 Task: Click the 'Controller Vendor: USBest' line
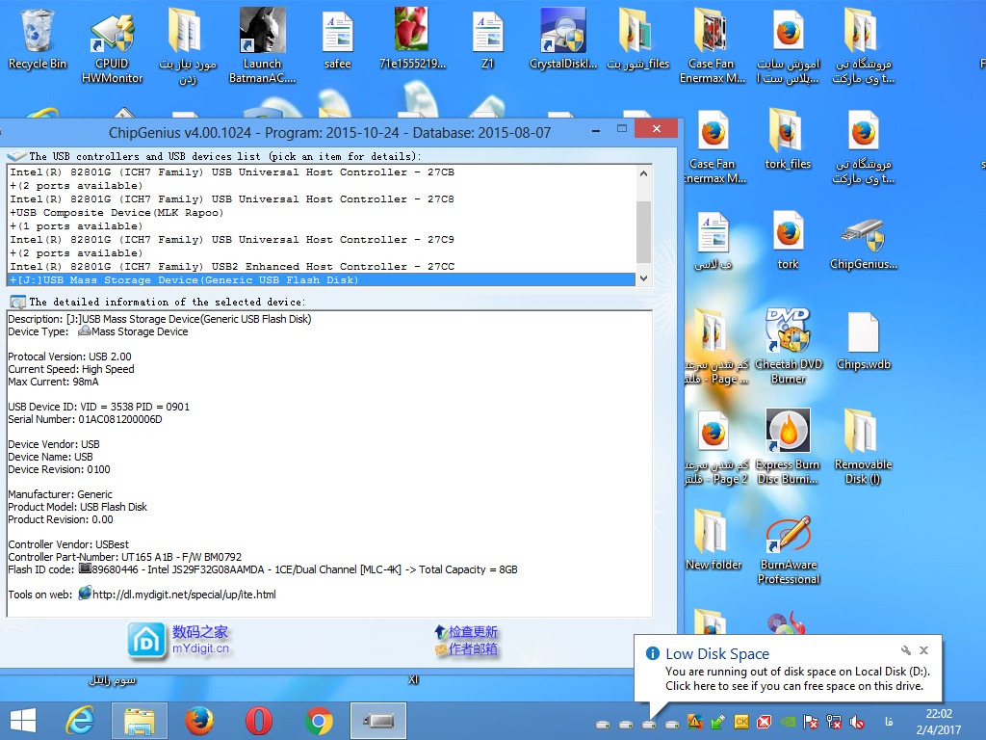pos(68,545)
